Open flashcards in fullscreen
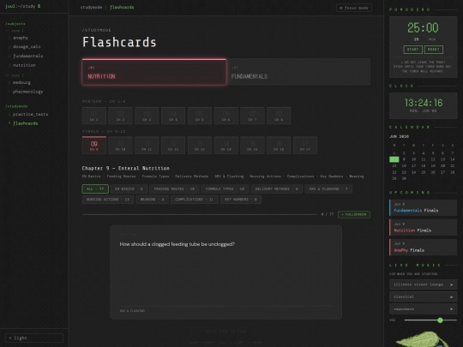This screenshot has width=463, height=347. click(354, 214)
